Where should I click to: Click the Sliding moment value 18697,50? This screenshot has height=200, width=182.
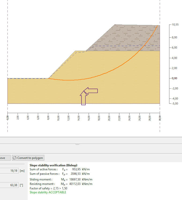[x=75, y=179]
